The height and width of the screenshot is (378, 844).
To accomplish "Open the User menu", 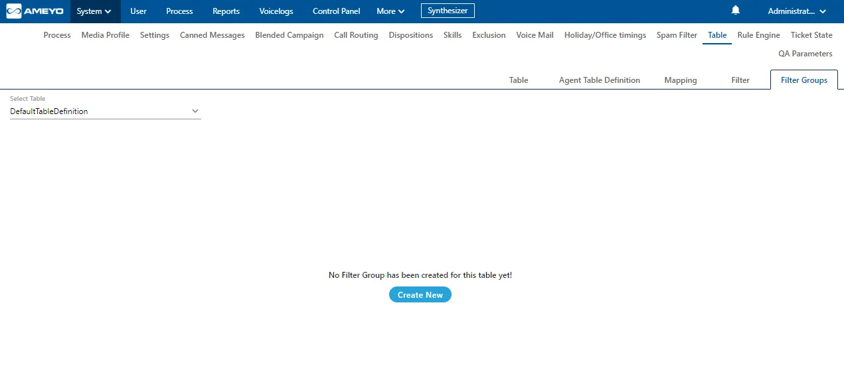I will 138,11.
